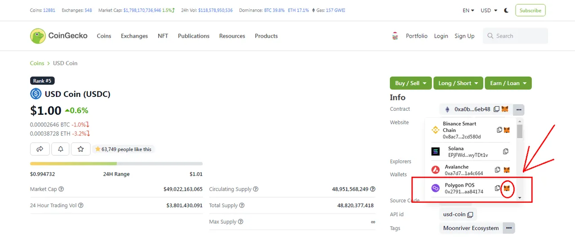Screen dimensions: 575x239
Task: Click the 24h Vol $118,578,950,536 value
Action: pos(215,10)
